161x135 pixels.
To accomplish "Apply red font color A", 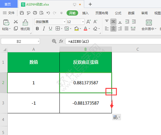I will (x=85, y=29).
